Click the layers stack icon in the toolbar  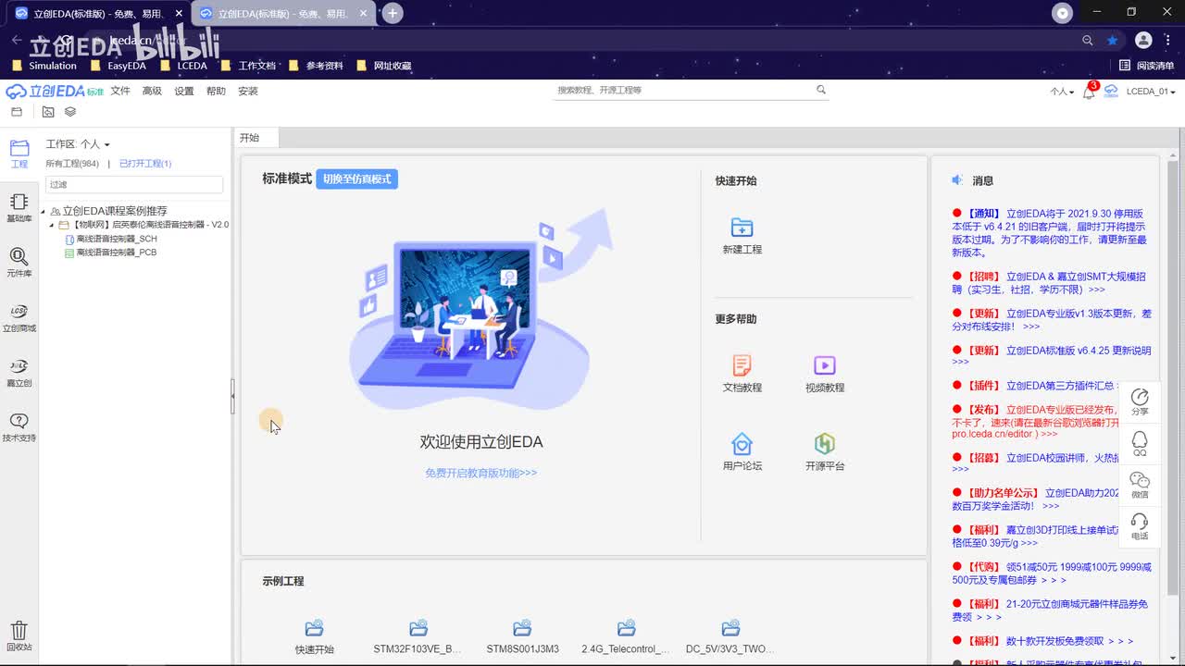(70, 112)
